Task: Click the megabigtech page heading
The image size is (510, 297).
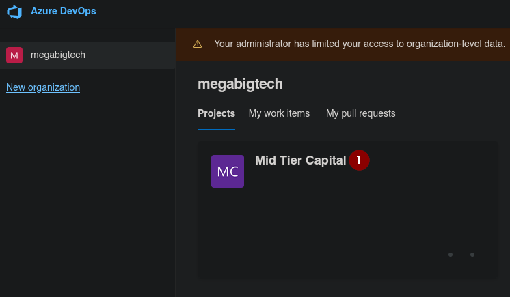Action: click(240, 84)
